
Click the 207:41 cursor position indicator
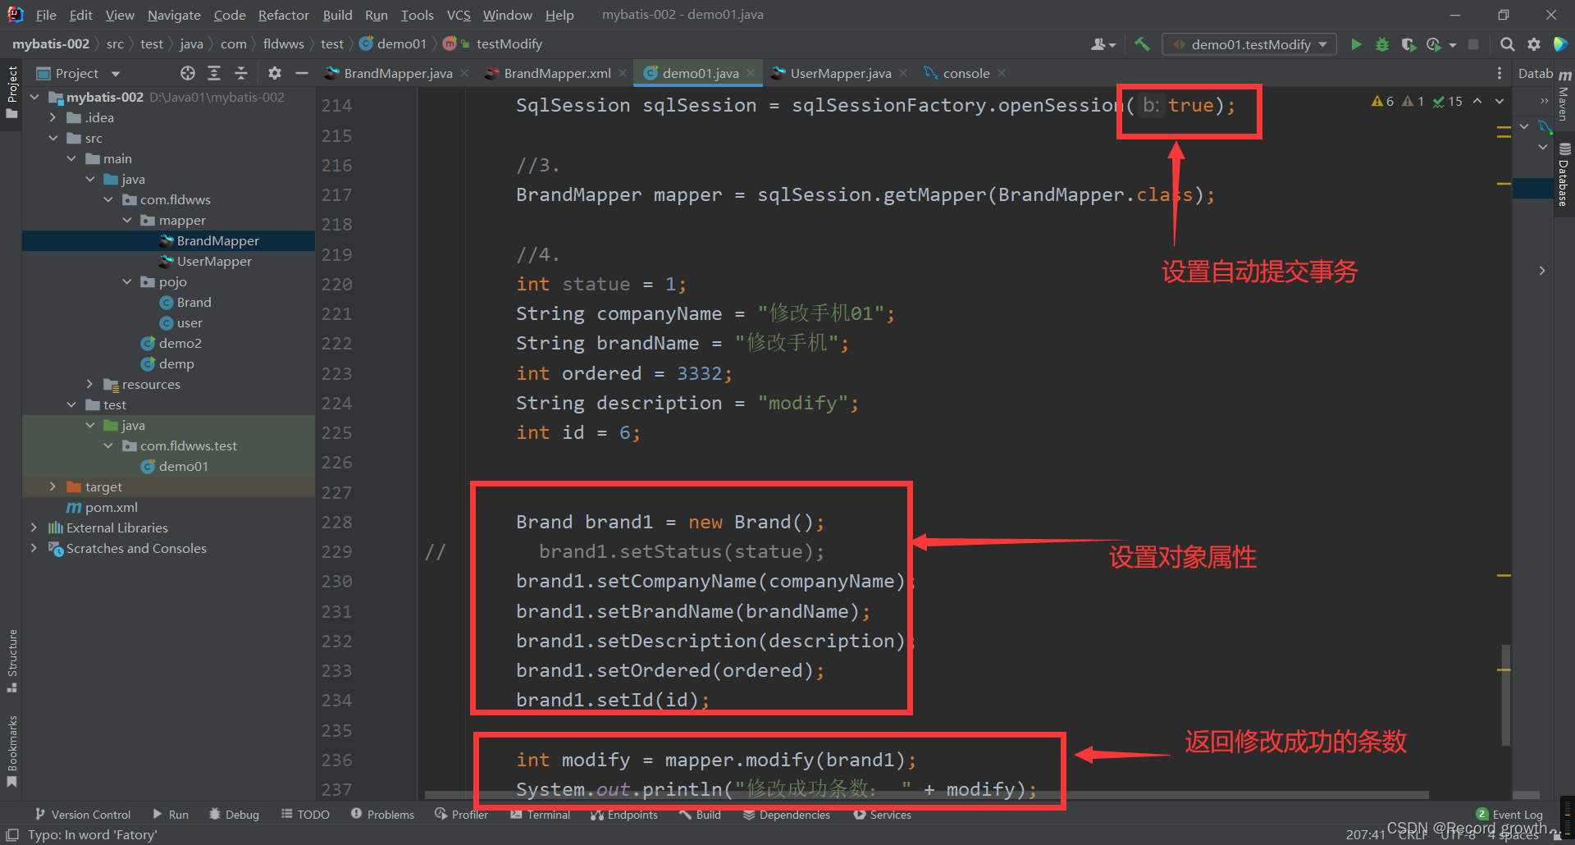tap(1365, 834)
